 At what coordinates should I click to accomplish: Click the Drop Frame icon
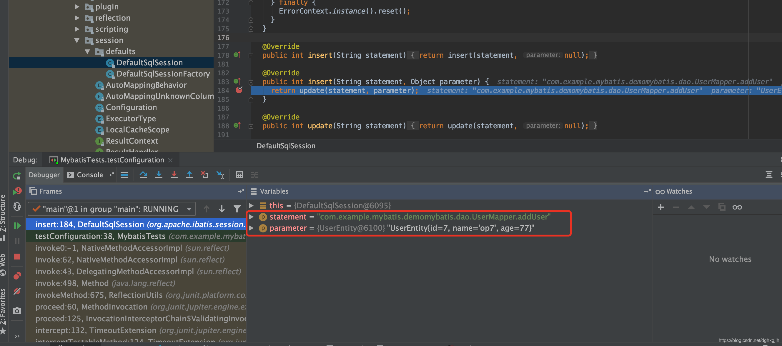coord(204,175)
